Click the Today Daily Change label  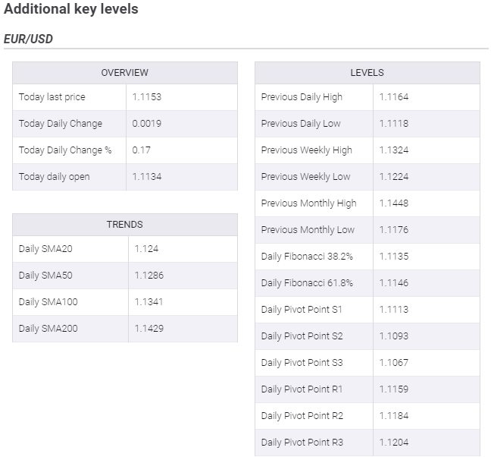(x=61, y=124)
